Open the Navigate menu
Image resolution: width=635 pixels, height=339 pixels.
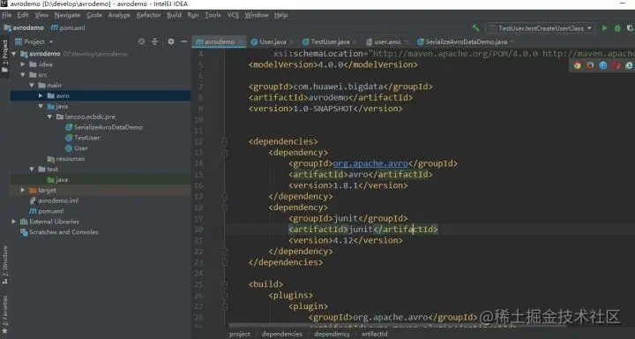click(x=67, y=15)
